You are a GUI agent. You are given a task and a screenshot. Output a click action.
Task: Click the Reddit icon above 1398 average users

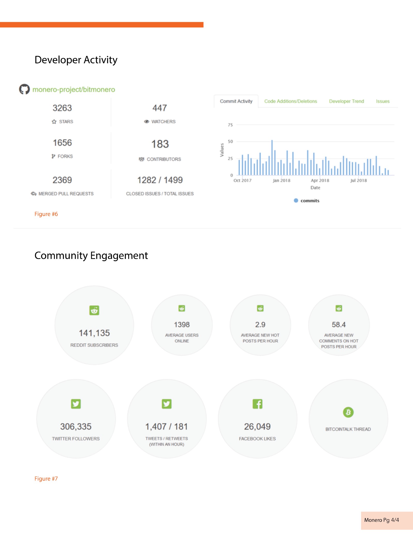pos(182,308)
